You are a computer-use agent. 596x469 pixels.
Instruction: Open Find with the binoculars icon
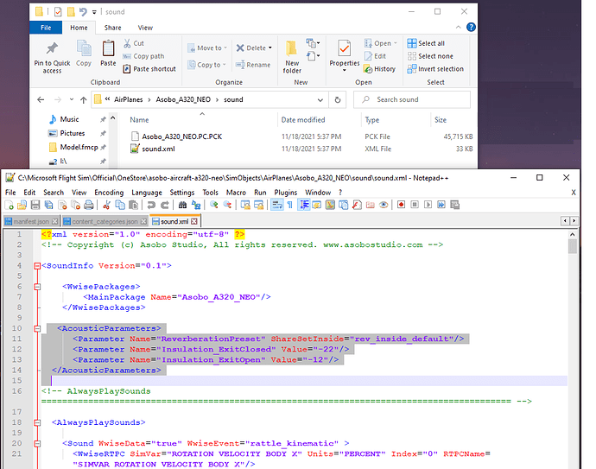click(x=182, y=206)
